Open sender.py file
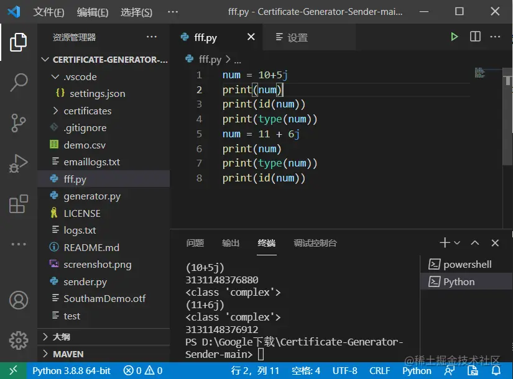513x379 pixels. [103, 281]
